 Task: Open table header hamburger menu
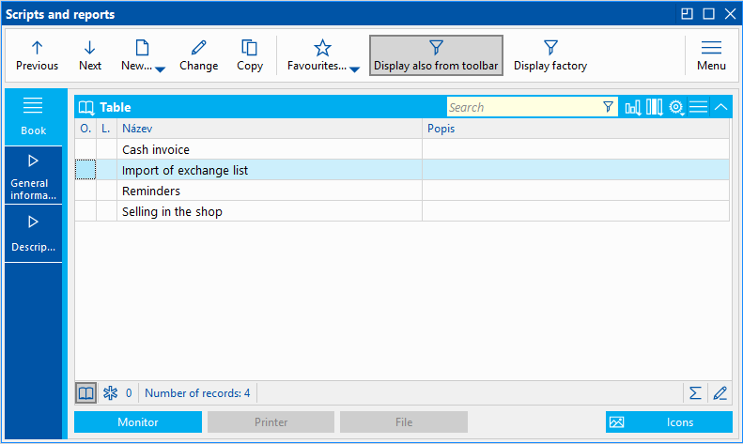click(699, 107)
